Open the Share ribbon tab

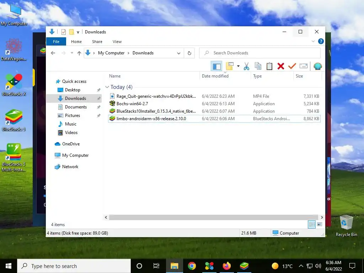point(97,42)
